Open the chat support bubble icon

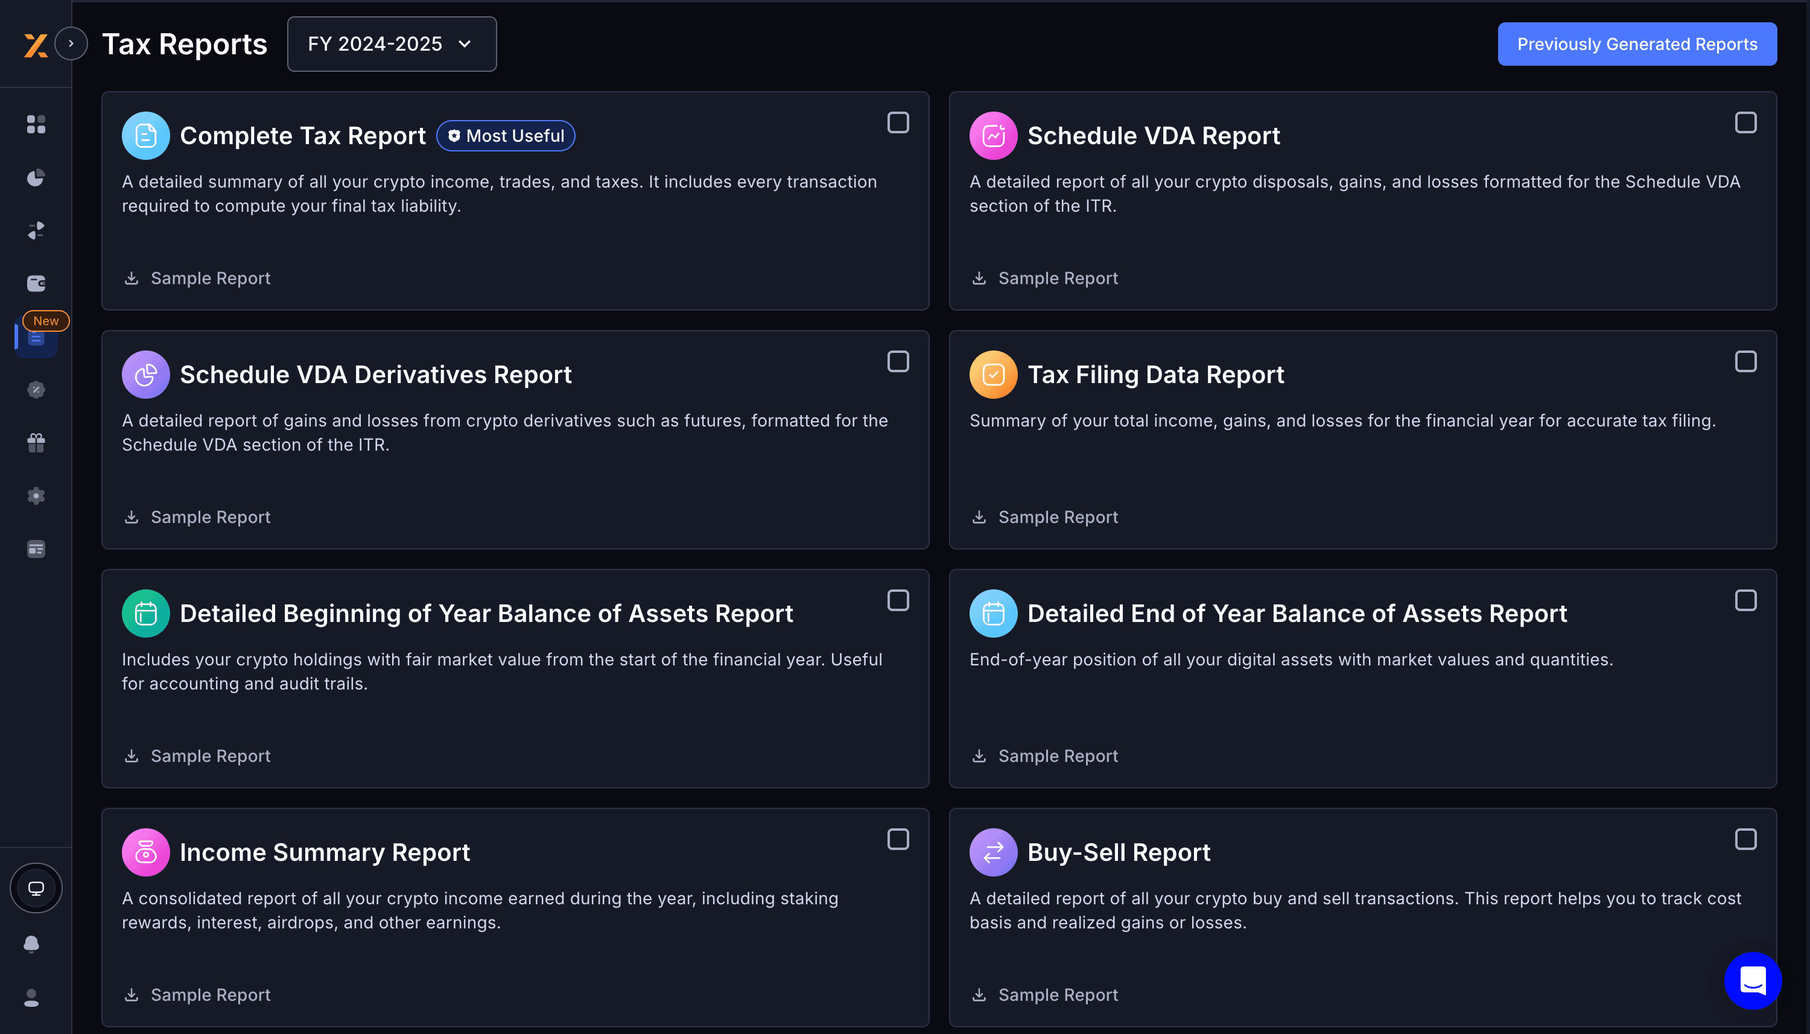point(1753,981)
